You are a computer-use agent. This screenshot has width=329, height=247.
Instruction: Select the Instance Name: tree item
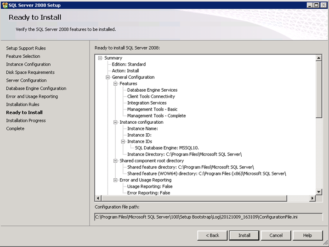(x=142, y=129)
